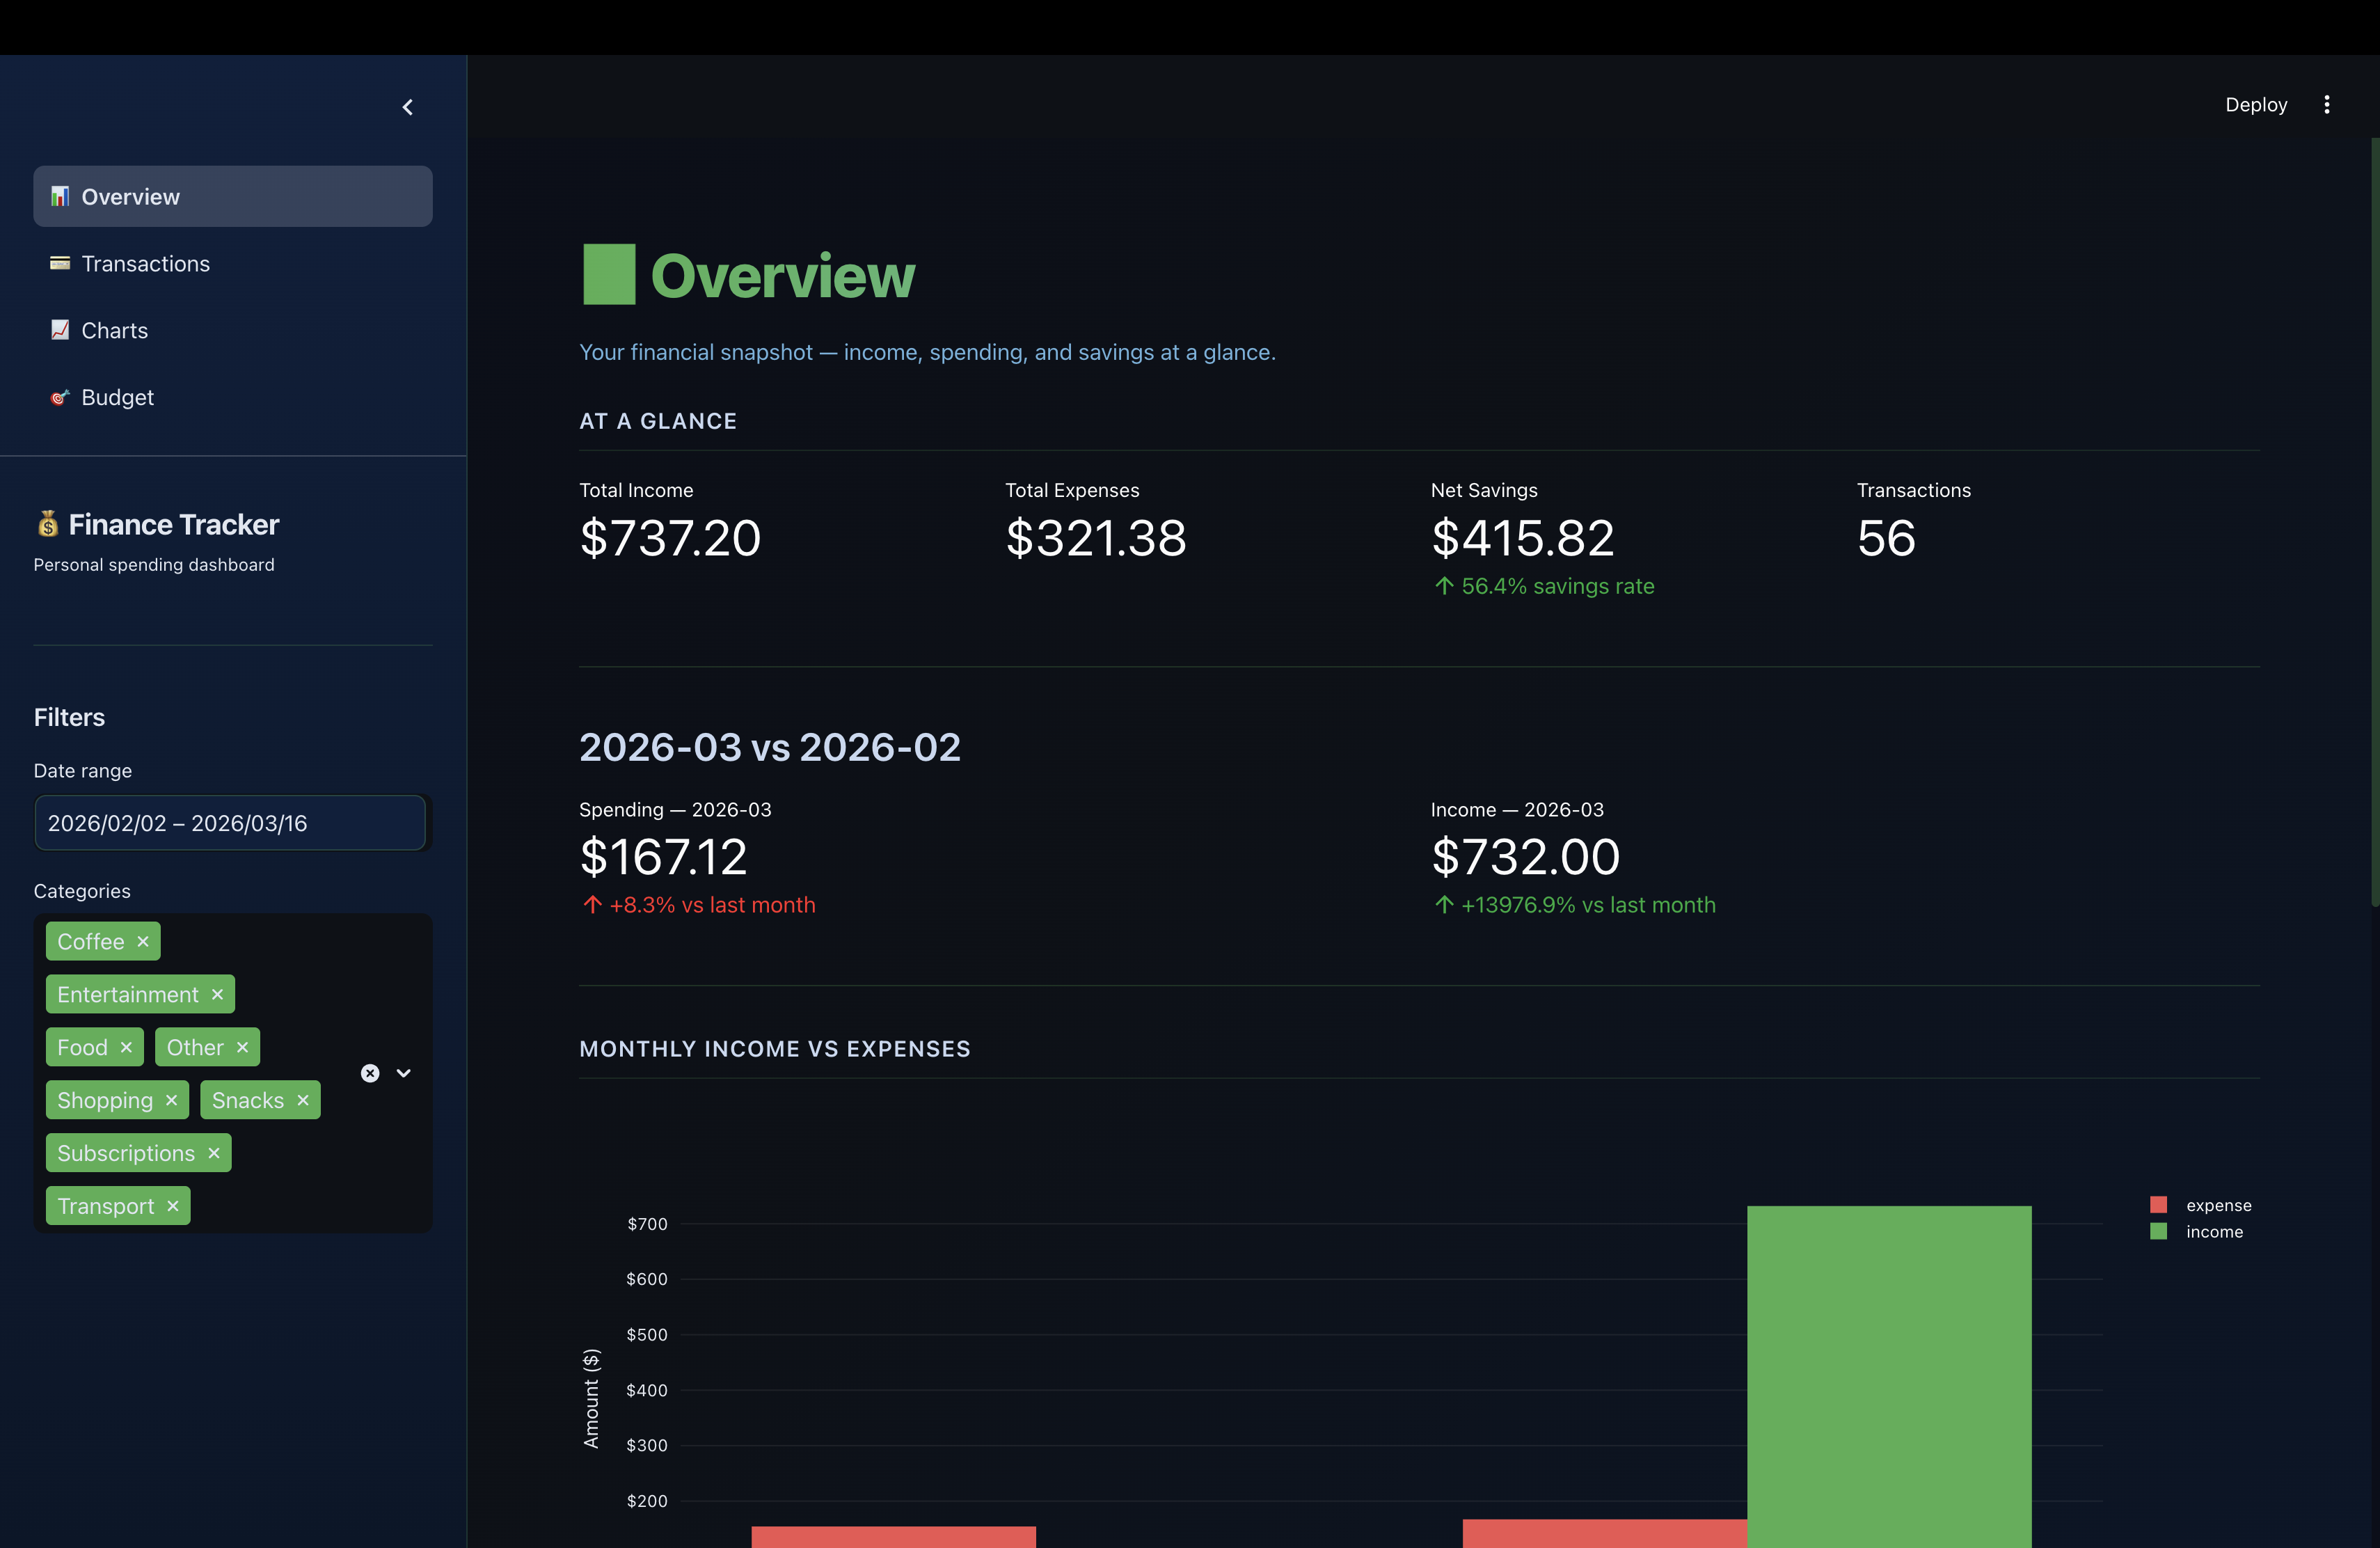
Task: Click the target icon beside Budget
Action: pyautogui.click(x=59, y=397)
